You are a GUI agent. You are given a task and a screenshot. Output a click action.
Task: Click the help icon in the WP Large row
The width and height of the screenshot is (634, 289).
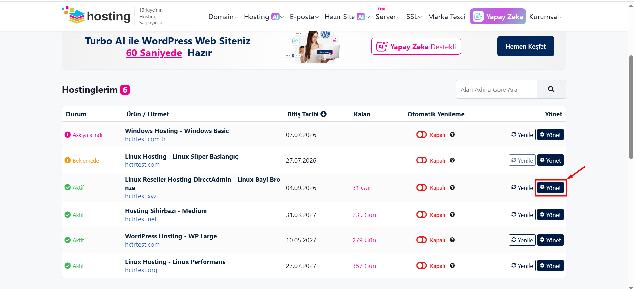click(452, 240)
